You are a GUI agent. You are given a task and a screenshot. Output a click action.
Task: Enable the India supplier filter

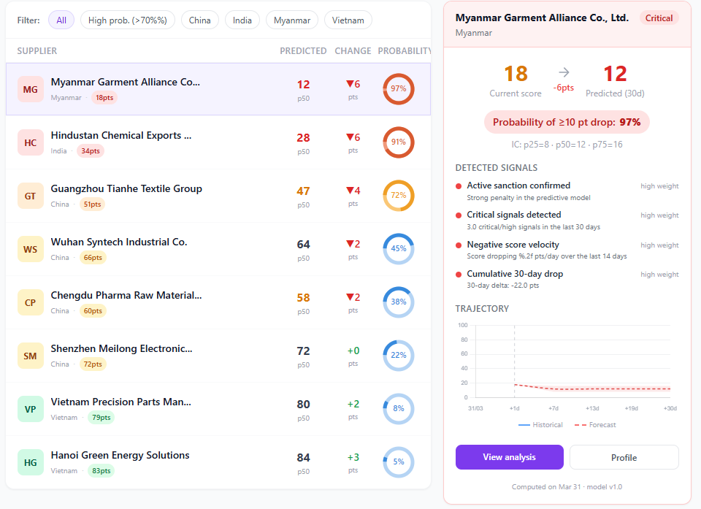coord(242,20)
